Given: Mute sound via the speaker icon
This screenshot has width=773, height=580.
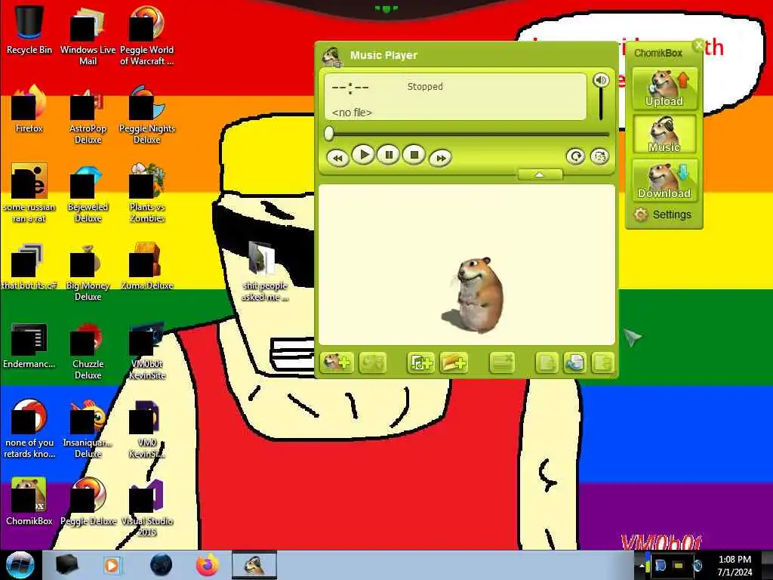Looking at the screenshot, I should point(600,80).
